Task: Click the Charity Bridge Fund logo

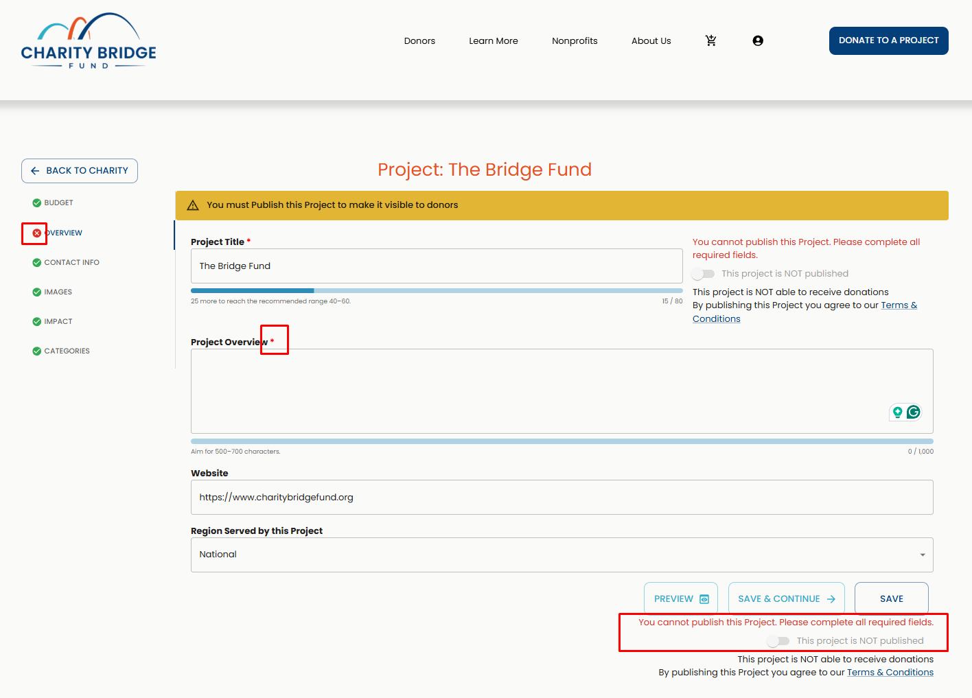Action: pos(89,41)
